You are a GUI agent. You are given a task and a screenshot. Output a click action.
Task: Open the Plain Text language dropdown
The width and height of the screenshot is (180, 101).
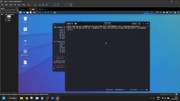[110, 90]
